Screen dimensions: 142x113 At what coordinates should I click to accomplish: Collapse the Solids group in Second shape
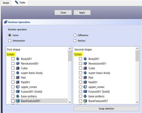coord(78,54)
